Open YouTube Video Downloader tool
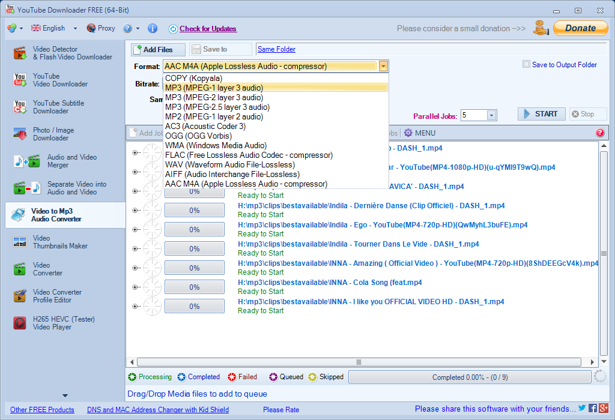The height and width of the screenshot is (420, 615). tap(51, 80)
